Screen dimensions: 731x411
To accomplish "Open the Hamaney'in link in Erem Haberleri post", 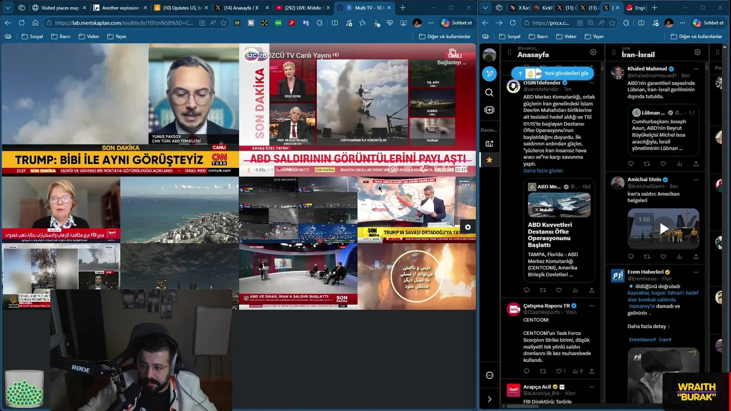I will point(642,307).
